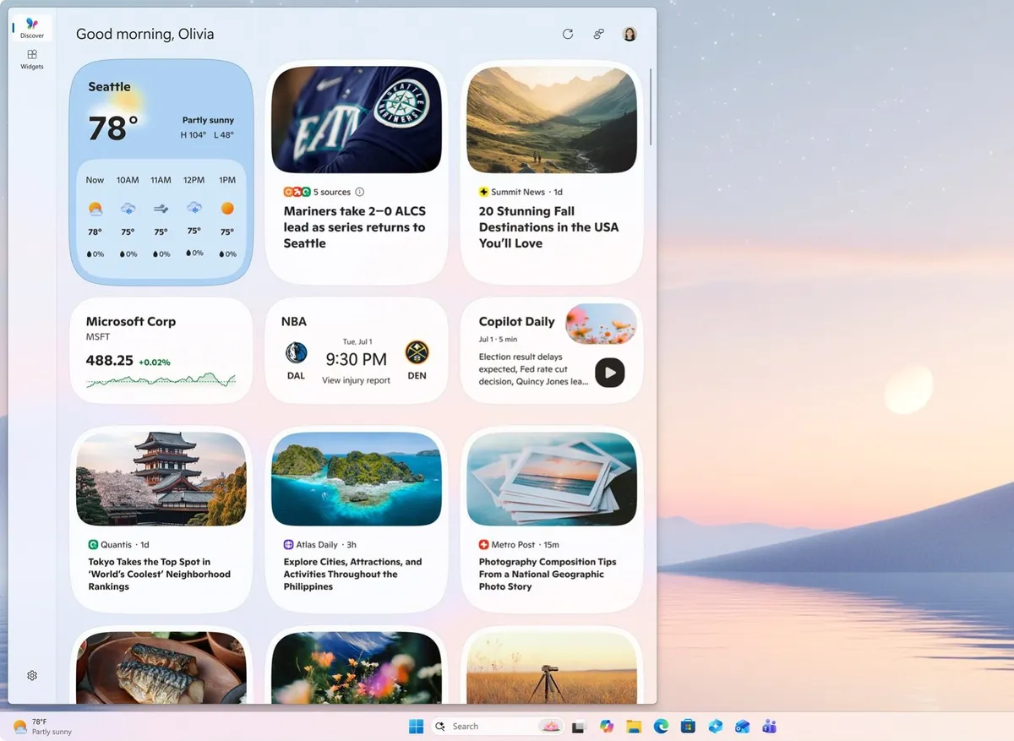Open the personalization settings icon in header
The height and width of the screenshot is (741, 1014).
(598, 34)
